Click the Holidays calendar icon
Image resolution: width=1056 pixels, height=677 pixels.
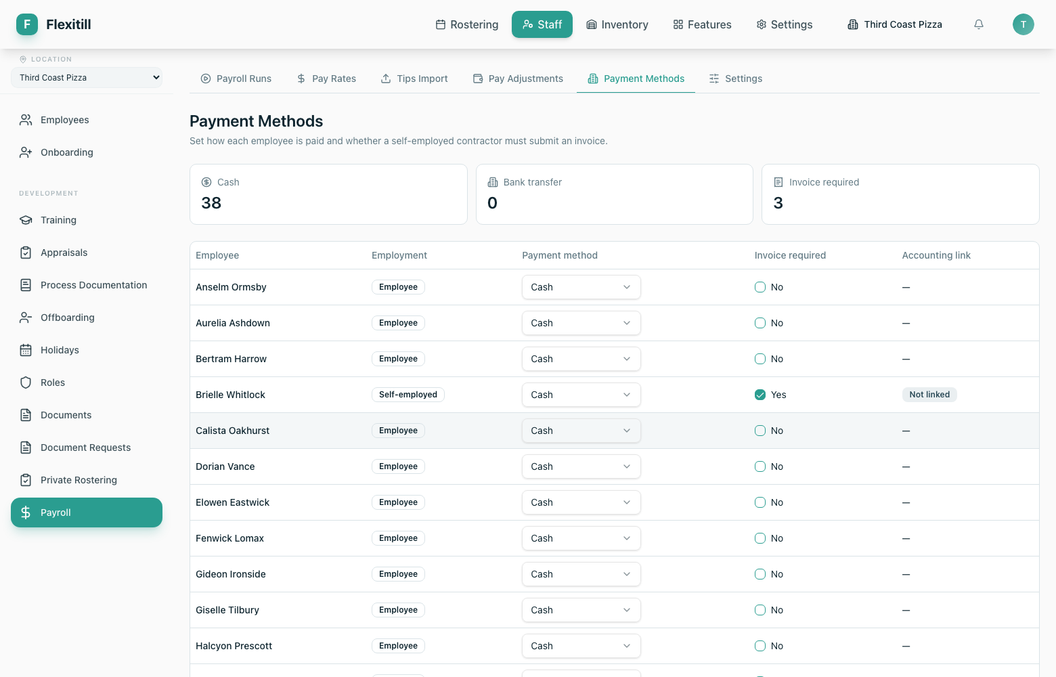tap(26, 350)
